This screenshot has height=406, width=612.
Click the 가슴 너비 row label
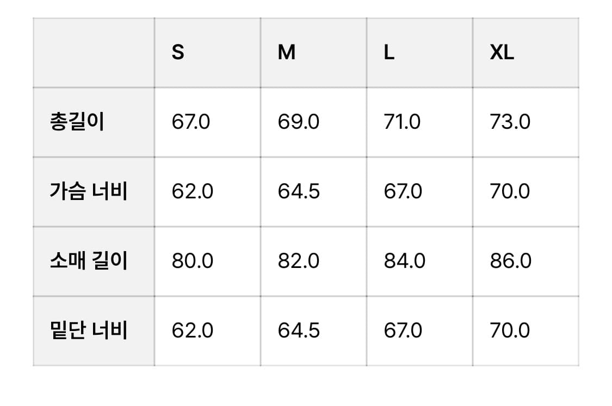[x=89, y=191]
